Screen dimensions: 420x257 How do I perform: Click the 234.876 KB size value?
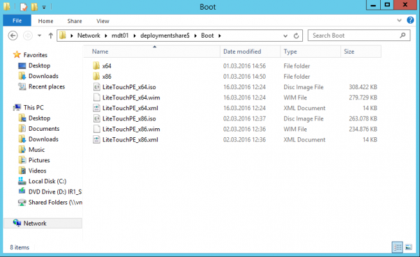[363, 129]
